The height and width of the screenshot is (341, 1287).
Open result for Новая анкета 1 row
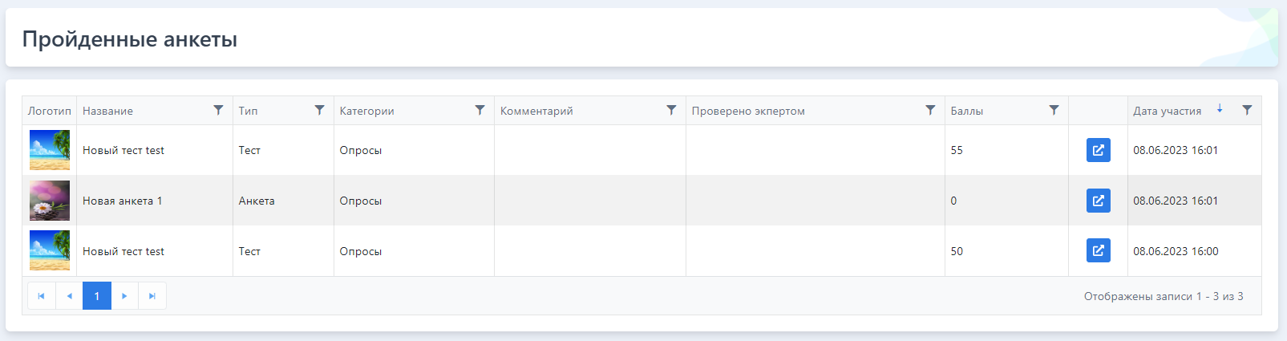(x=1099, y=201)
